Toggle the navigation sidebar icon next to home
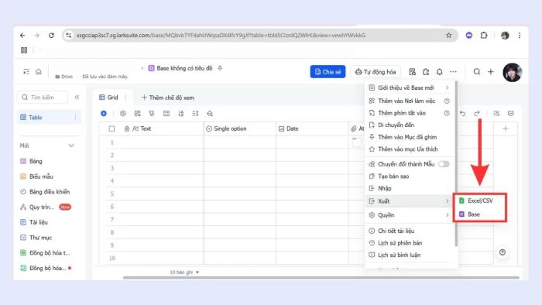This screenshot has height=305, width=542. click(26, 71)
